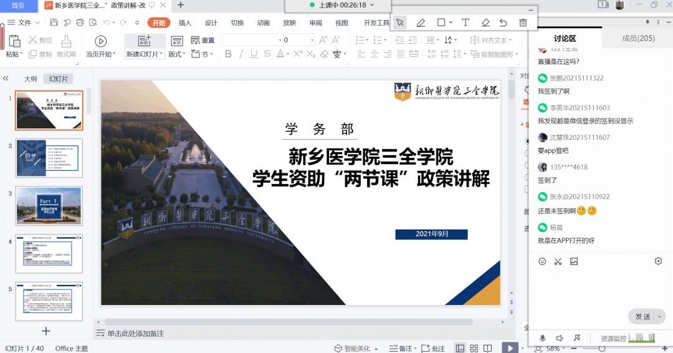Open emoji picker in chat
Viewport: 673px width, 353px height.
(x=542, y=261)
